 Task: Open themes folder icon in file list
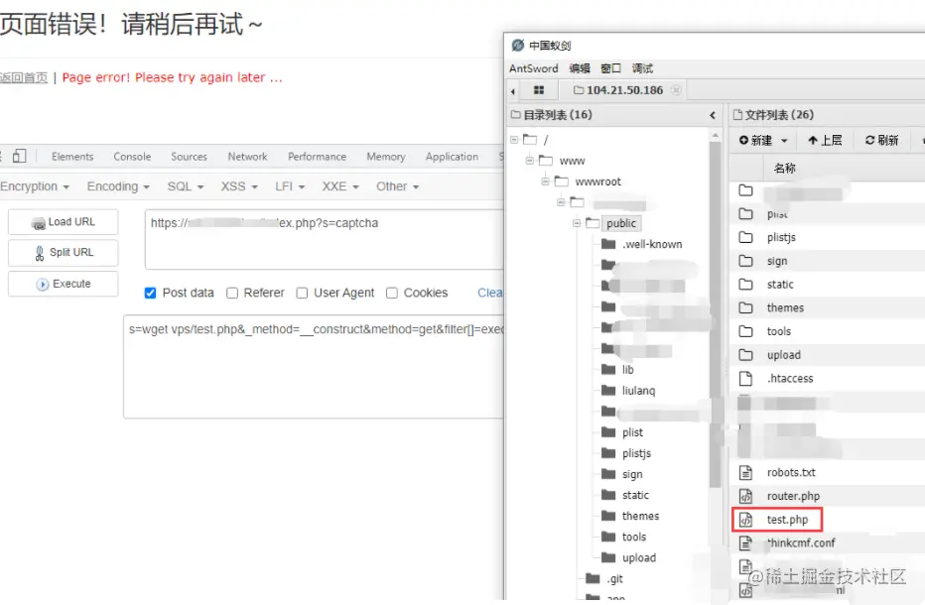point(745,307)
